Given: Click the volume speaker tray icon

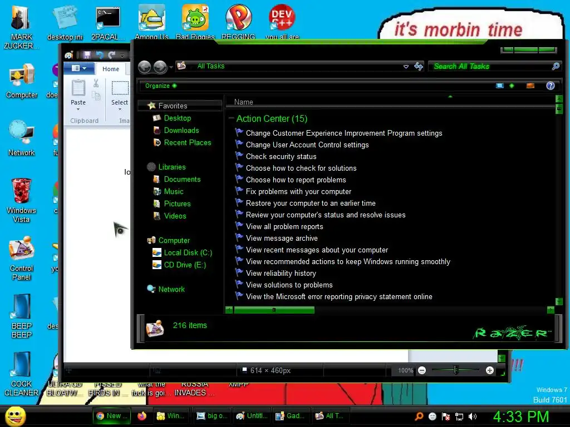Looking at the screenshot, I should pyautogui.click(x=472, y=416).
